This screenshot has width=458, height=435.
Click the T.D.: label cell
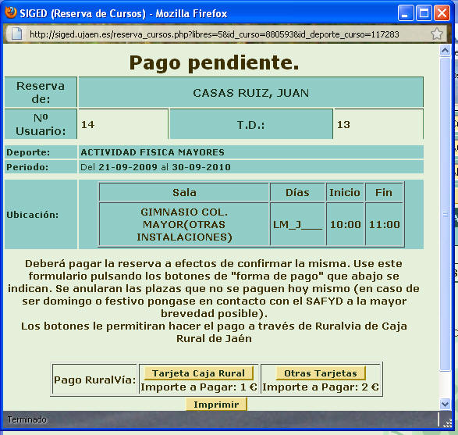tap(251, 124)
